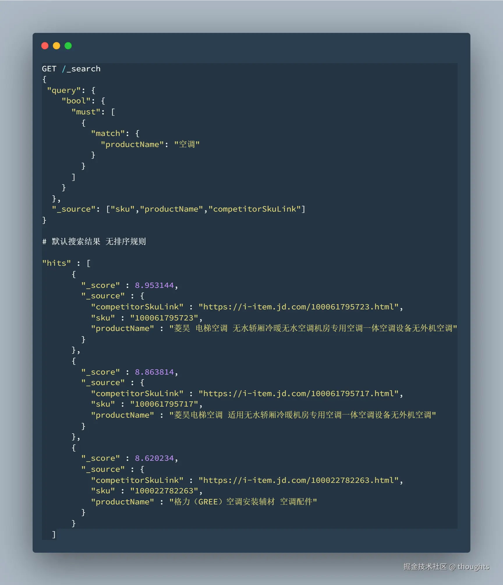The image size is (503, 585).
Task: Click "competitorSkuLink" in the _source array
Action: click(x=254, y=209)
